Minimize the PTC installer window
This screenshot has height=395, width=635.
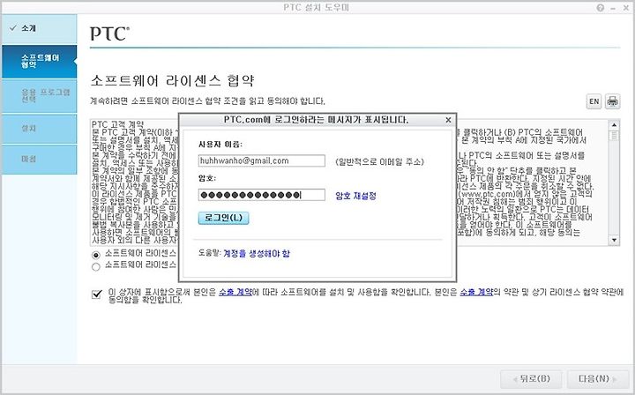tap(613, 8)
